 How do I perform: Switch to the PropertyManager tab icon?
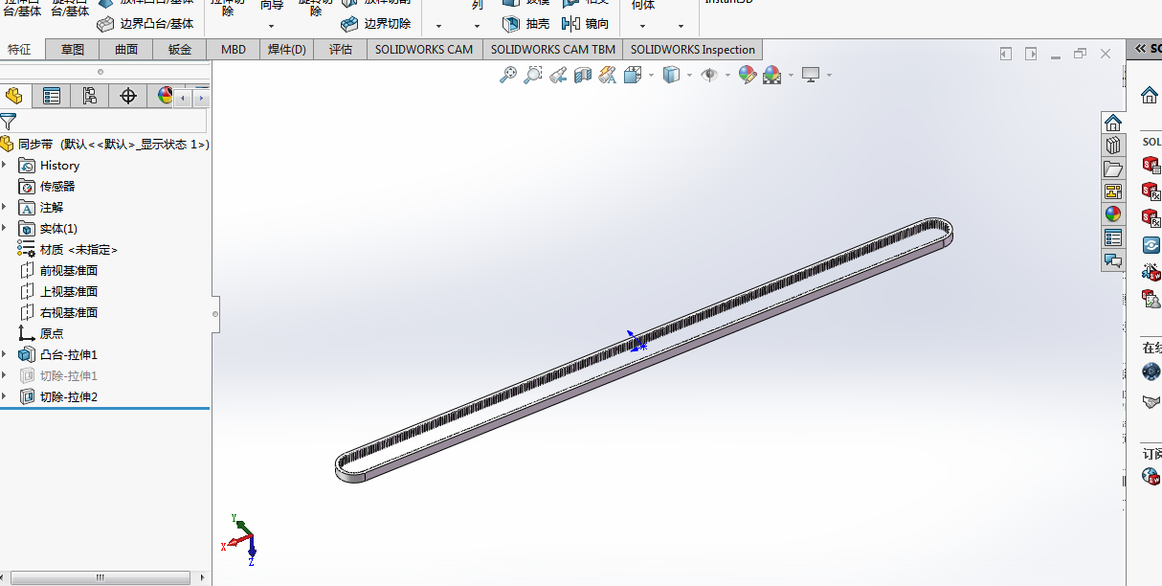point(52,96)
